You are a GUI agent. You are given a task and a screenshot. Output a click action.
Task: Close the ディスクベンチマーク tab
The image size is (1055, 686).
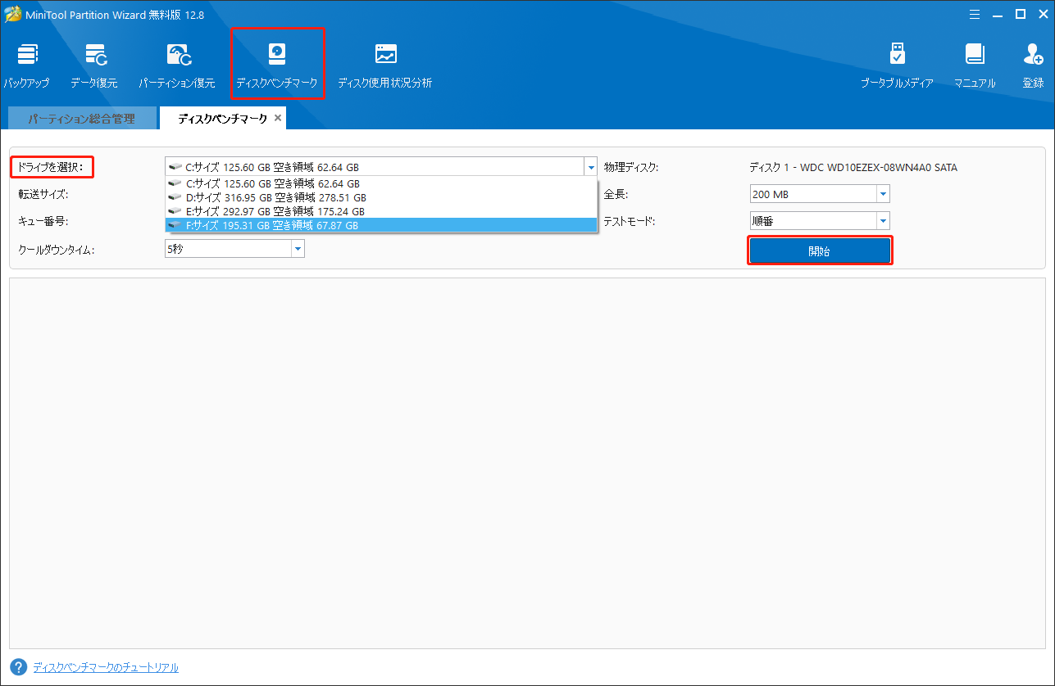278,119
